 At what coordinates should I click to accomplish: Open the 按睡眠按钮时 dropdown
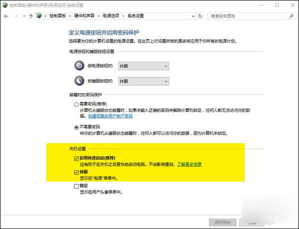(x=143, y=81)
